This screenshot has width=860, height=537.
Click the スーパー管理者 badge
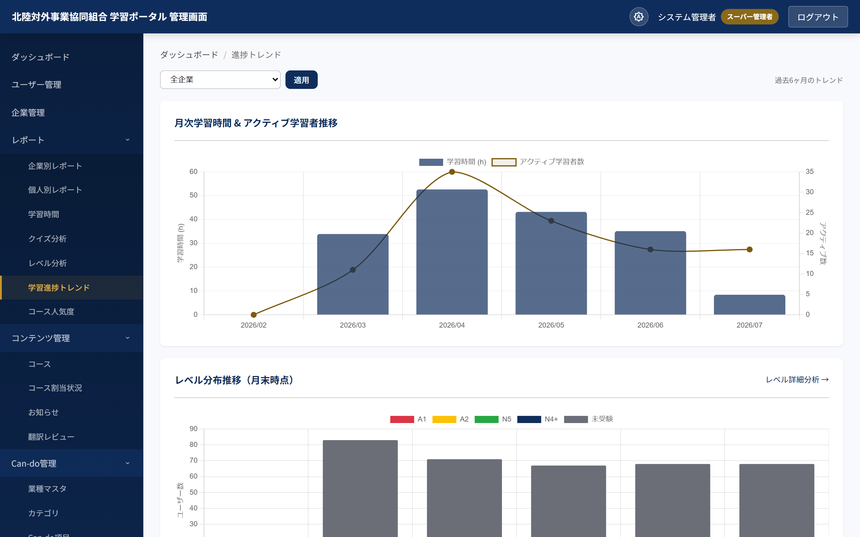[750, 17]
